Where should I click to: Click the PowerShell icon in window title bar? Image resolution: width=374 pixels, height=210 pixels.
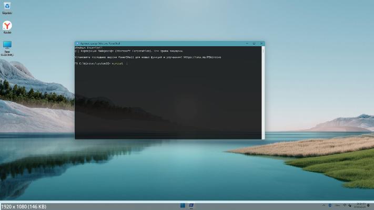[77, 44]
